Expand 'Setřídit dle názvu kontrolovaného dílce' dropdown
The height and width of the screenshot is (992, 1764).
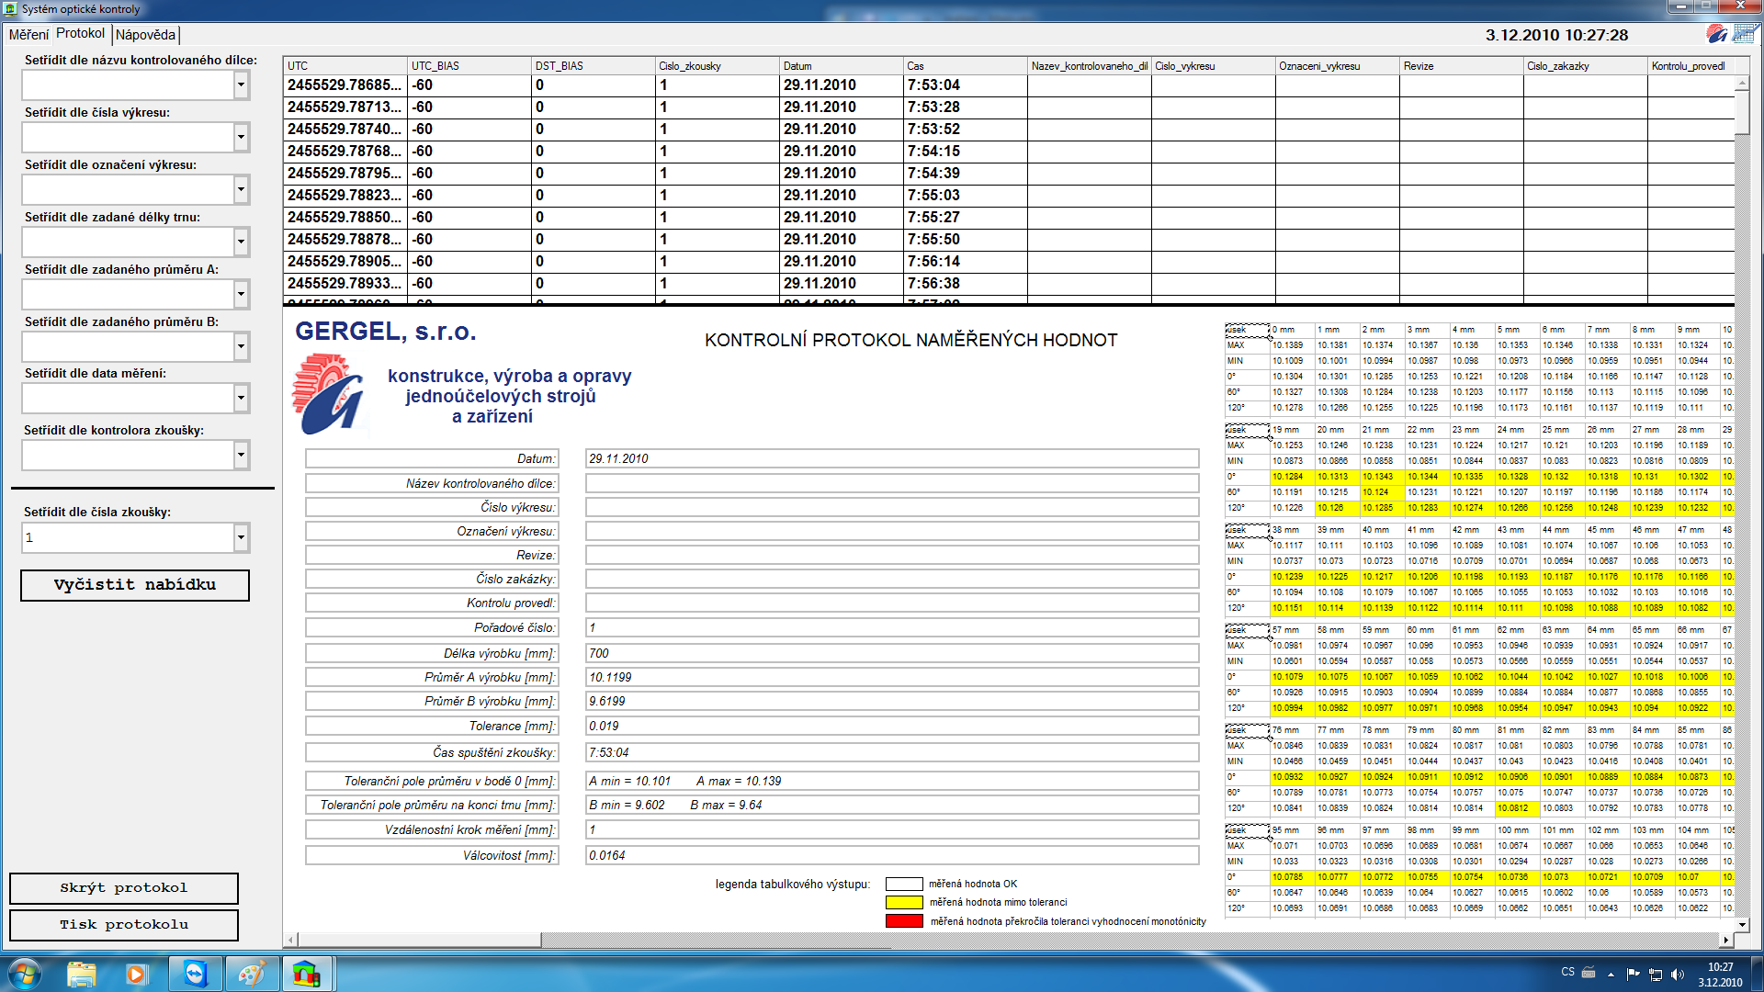coord(241,85)
